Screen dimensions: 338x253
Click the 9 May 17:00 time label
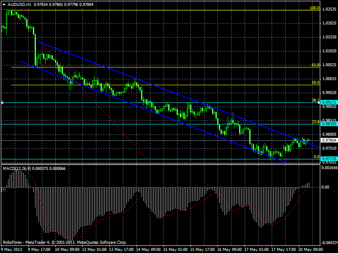click(39, 250)
